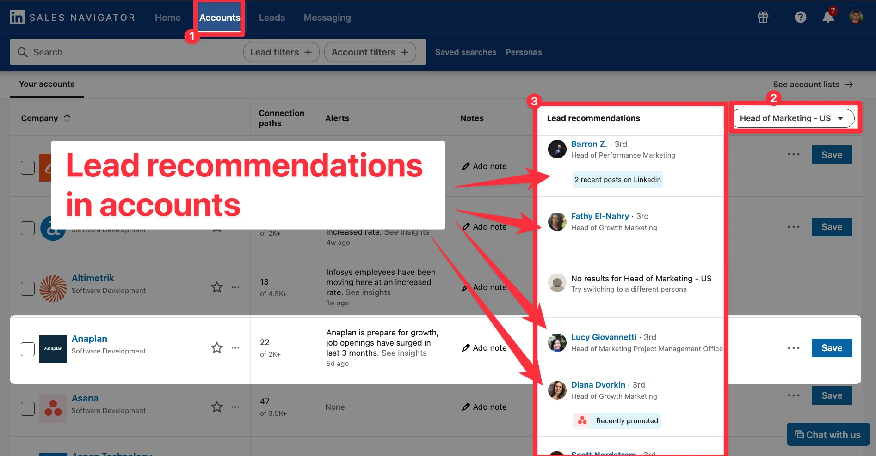Viewport: 876px width, 456px height.
Task: Open Lucy Giovannetti profile photo
Action: pos(557,343)
